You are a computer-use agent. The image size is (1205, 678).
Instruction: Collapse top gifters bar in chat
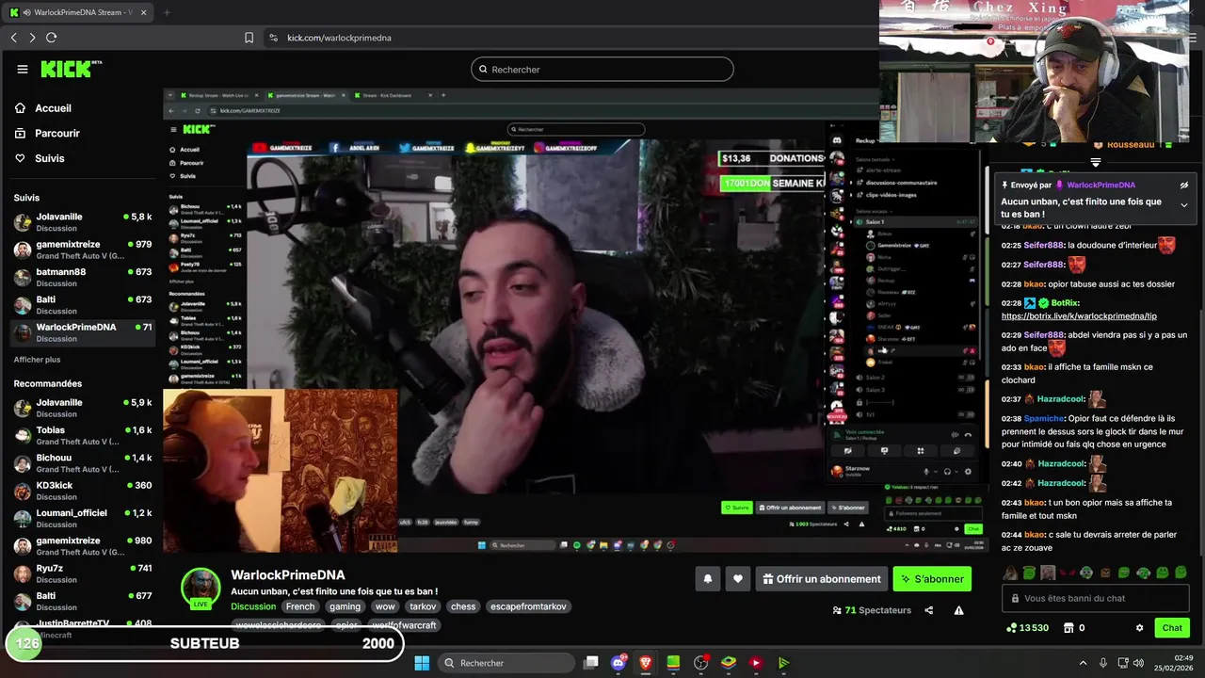[1095, 163]
